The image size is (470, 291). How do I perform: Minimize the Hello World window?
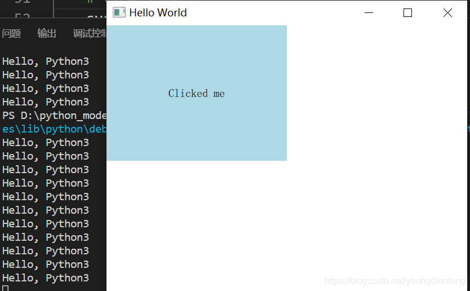[x=369, y=12]
